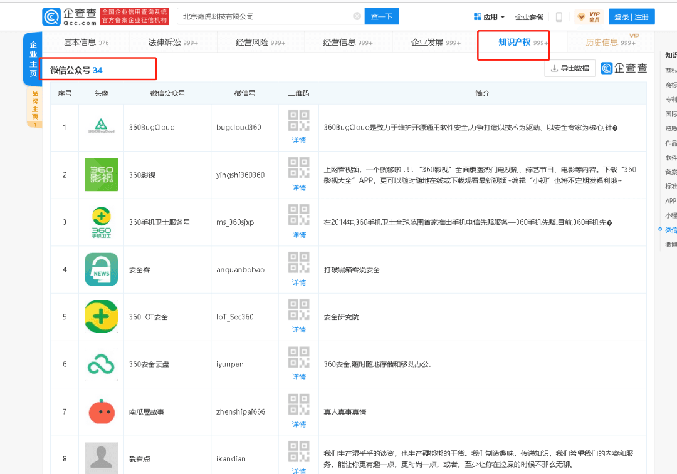Open 详情 link for 360 IOT安全
677x474 pixels.
point(299,330)
